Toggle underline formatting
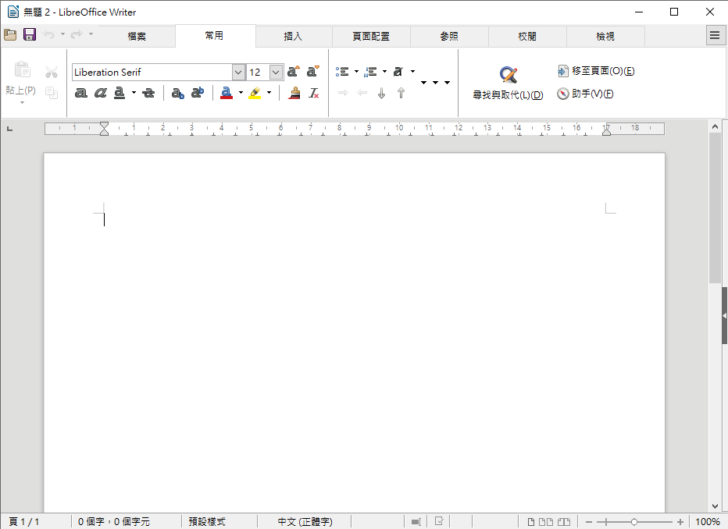Screen dimensions: 728x529 (120, 93)
